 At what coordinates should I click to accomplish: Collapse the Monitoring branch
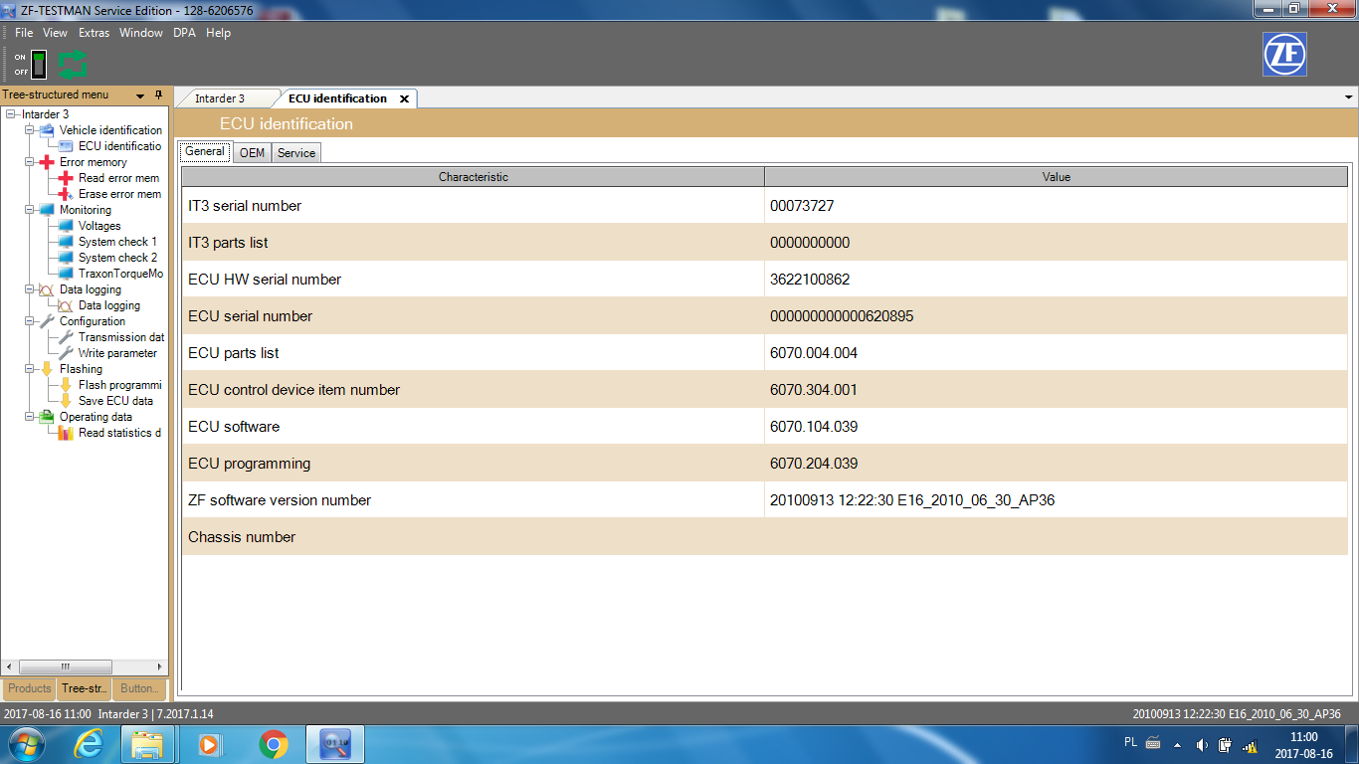[30, 210]
